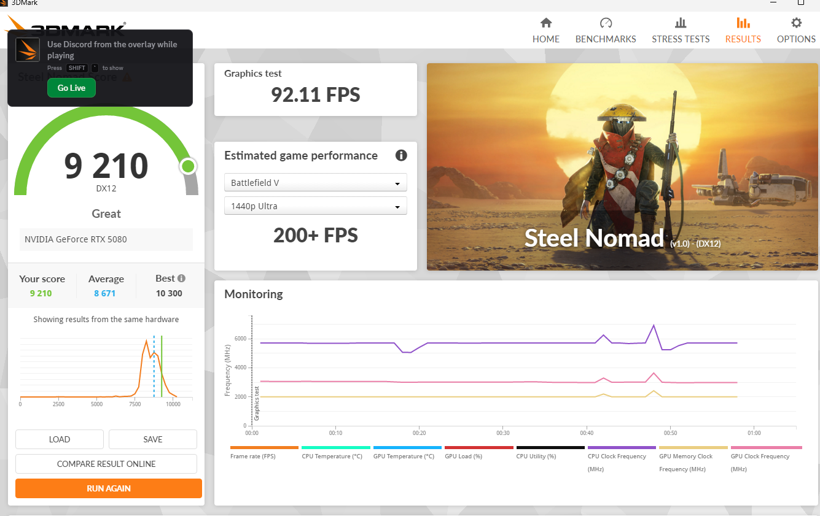This screenshot has width=820, height=516.
Task: Open the Benchmarks gauge icon
Action: [606, 23]
